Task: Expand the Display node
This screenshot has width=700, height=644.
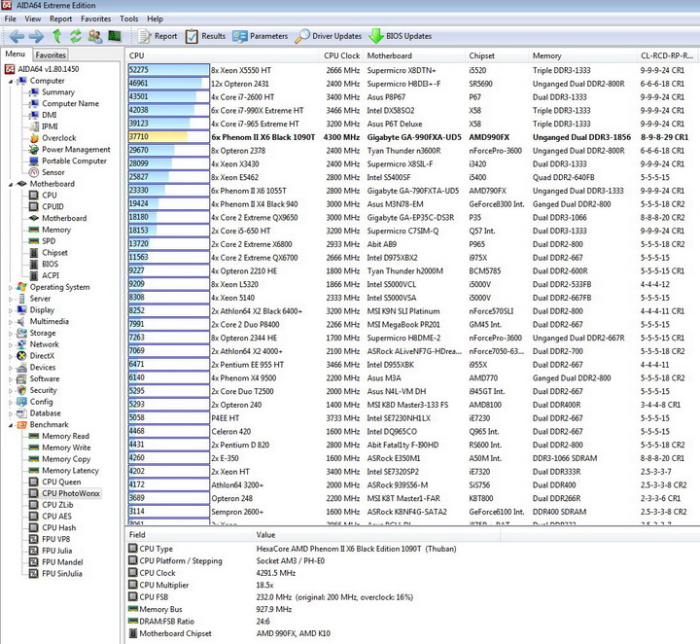Action: pos(10,310)
